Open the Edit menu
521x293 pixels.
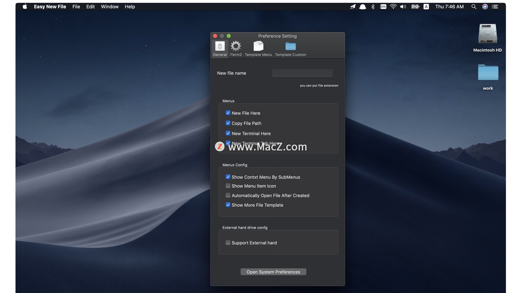(x=90, y=7)
